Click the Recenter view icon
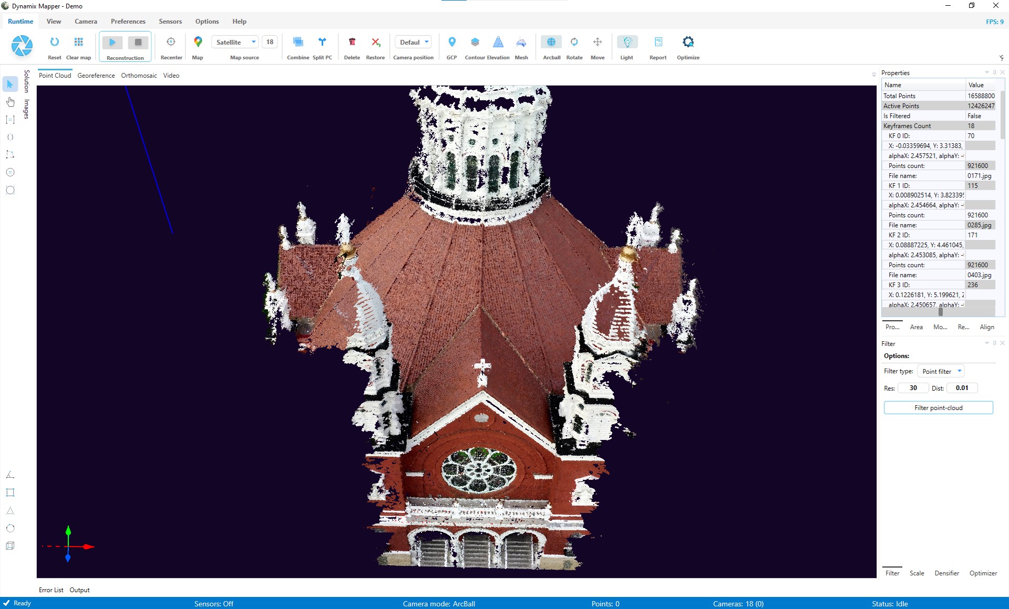The width and height of the screenshot is (1009, 609). (x=171, y=43)
